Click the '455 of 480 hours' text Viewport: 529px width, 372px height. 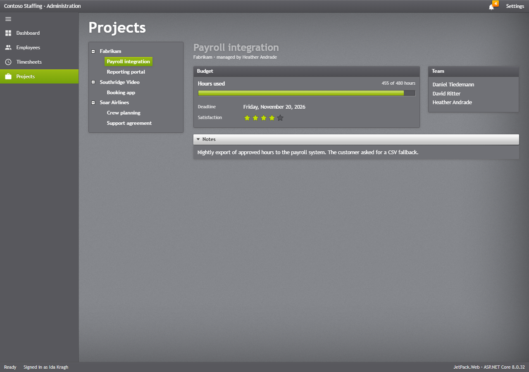click(398, 83)
